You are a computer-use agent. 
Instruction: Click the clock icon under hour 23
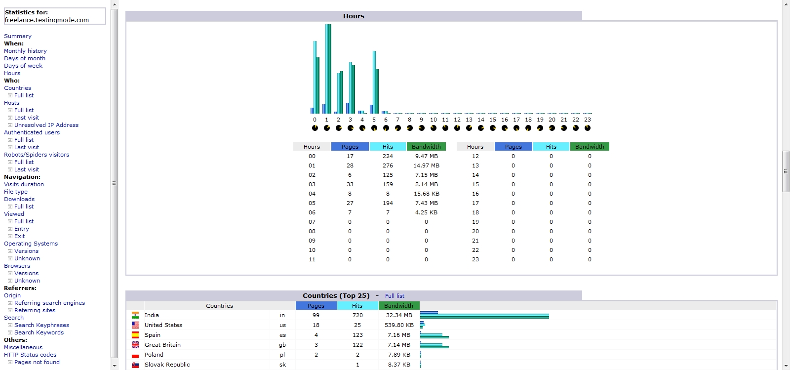pos(587,128)
